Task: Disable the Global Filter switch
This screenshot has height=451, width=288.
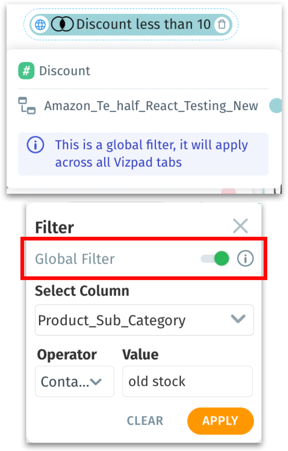Action: point(215,258)
